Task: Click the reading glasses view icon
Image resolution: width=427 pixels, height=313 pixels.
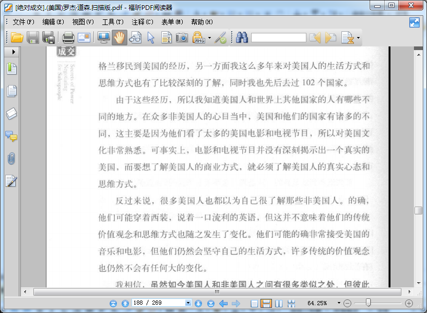Action: click(x=135, y=38)
